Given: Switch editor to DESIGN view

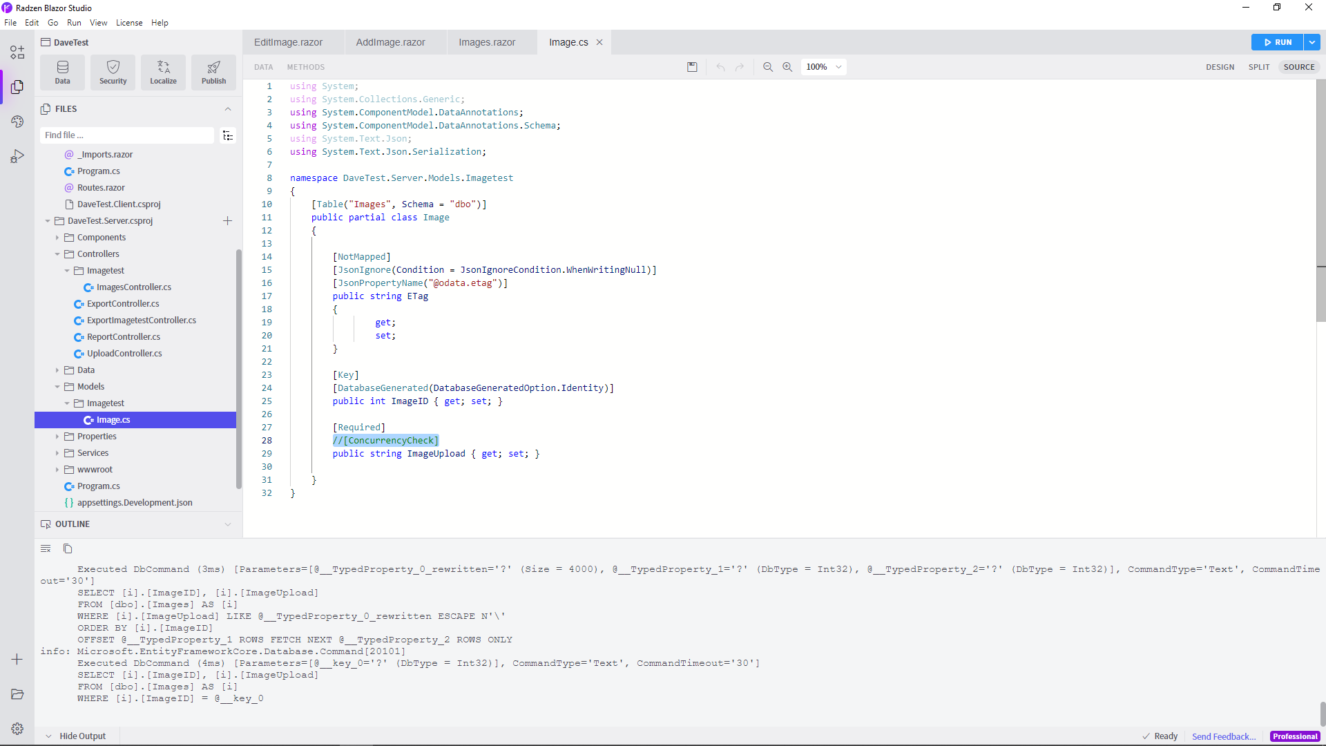Looking at the screenshot, I should pyautogui.click(x=1220, y=67).
